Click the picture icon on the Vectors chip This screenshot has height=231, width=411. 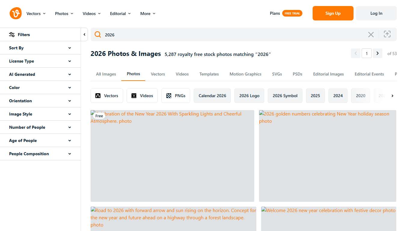click(98, 95)
